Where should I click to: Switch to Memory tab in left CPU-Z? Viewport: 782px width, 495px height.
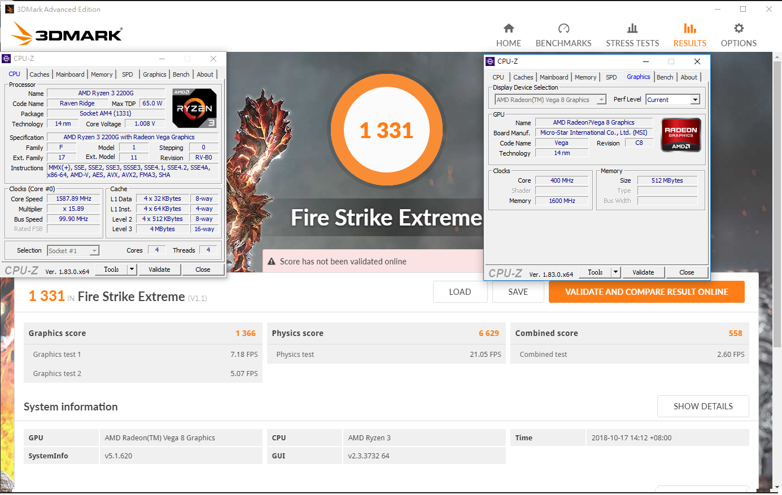(102, 74)
